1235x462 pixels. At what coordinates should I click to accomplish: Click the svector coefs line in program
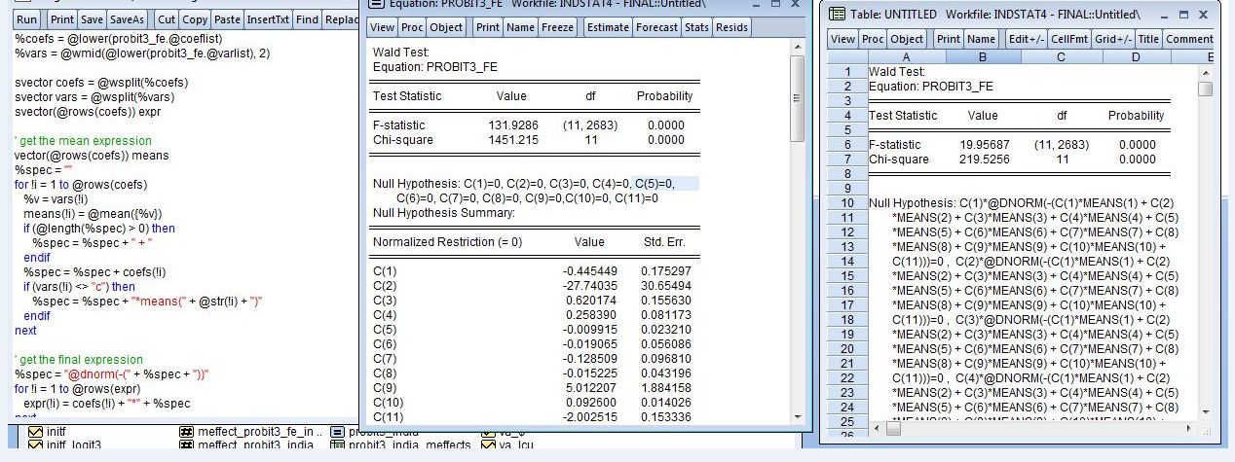click(x=101, y=82)
